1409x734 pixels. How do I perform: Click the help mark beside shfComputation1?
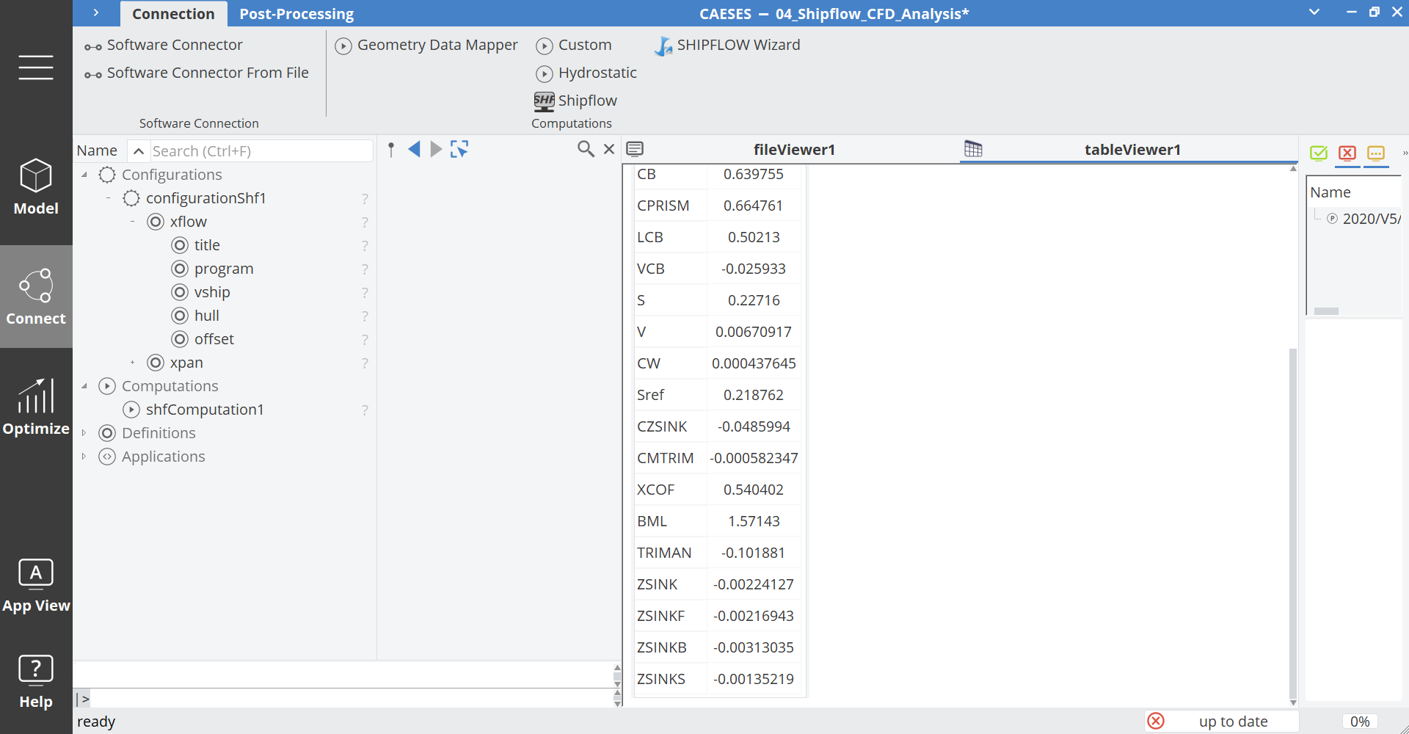click(365, 410)
